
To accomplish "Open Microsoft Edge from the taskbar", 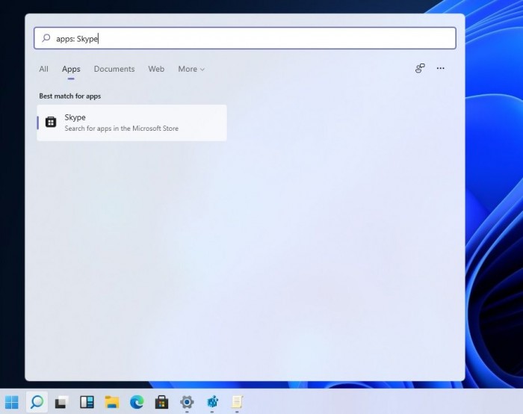I will (x=137, y=402).
